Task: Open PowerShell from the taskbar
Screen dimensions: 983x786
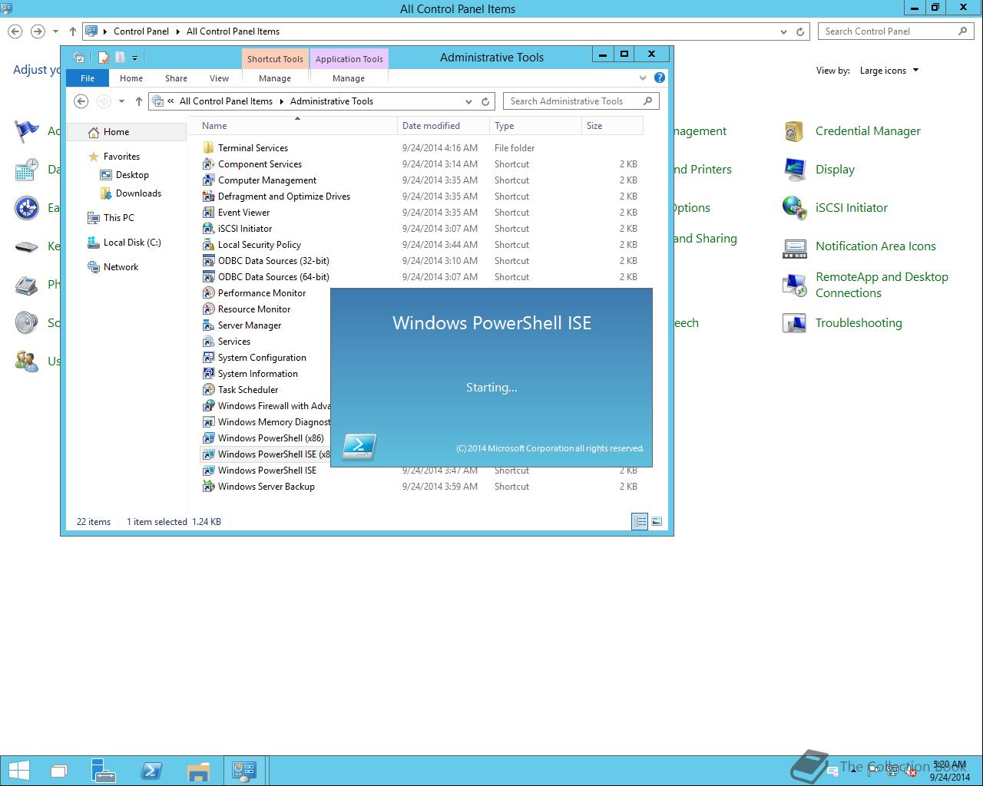Action: click(x=151, y=771)
